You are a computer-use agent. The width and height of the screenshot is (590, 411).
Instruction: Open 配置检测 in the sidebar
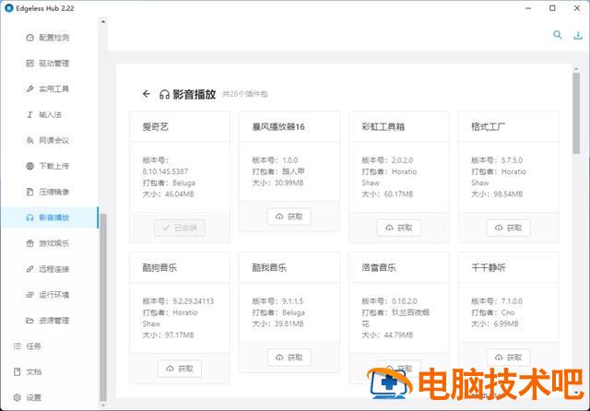(49, 38)
